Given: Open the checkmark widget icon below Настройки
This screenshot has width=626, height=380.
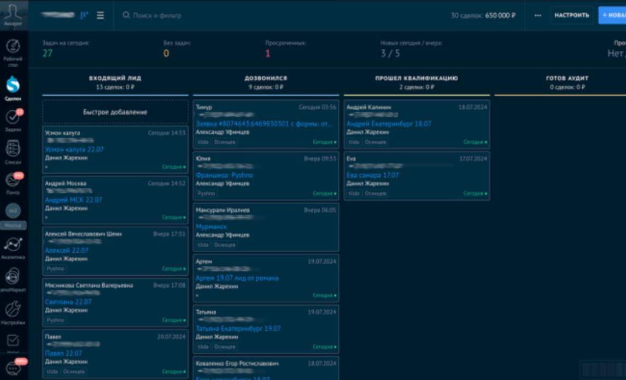Looking at the screenshot, I should pos(13,340).
